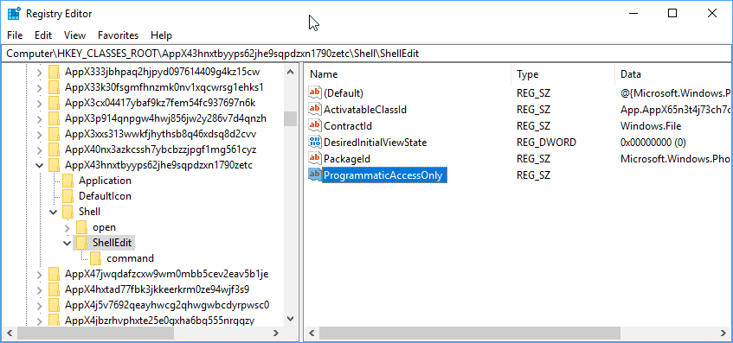733x343 pixels.
Task: Click the Windows.File data cell
Action: click(651, 126)
